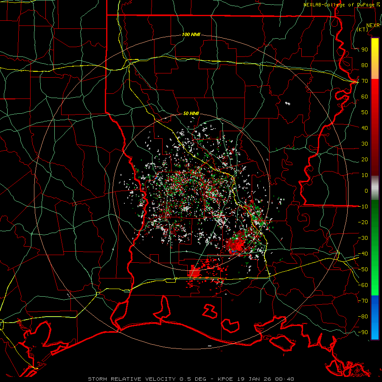Click the 60 value on the velocity scale
Image resolution: width=382 pixels, height=382 pixels.
[x=365, y=96]
